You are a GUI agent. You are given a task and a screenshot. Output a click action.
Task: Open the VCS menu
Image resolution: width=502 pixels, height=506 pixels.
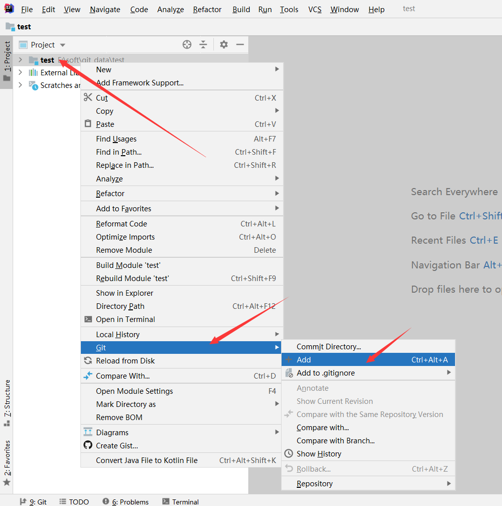315,10
